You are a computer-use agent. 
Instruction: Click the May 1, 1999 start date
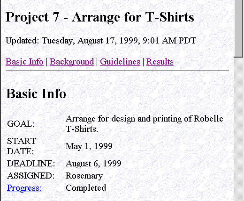pyautogui.click(x=89, y=146)
